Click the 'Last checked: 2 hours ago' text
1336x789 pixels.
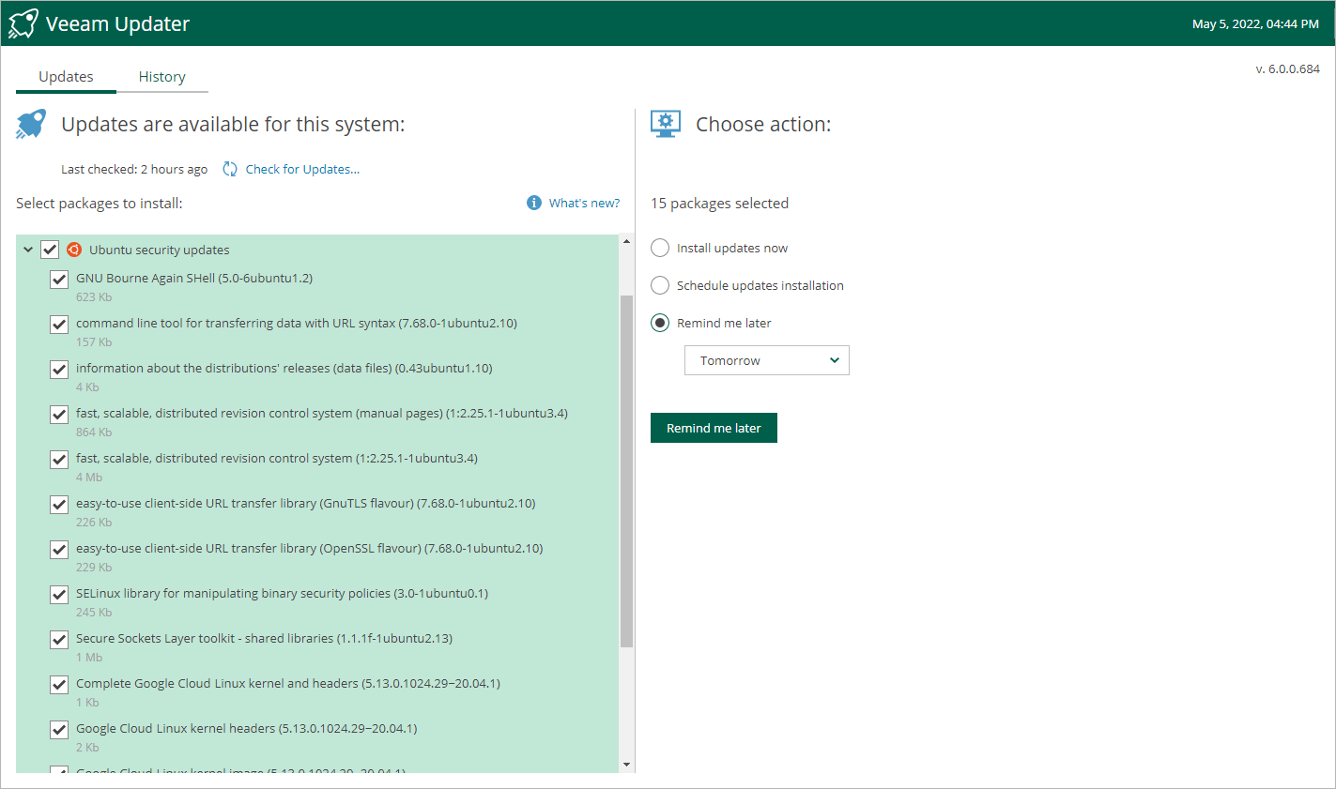click(134, 169)
